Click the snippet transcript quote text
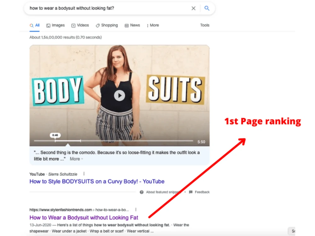This screenshot has height=236, width=315. point(117,155)
